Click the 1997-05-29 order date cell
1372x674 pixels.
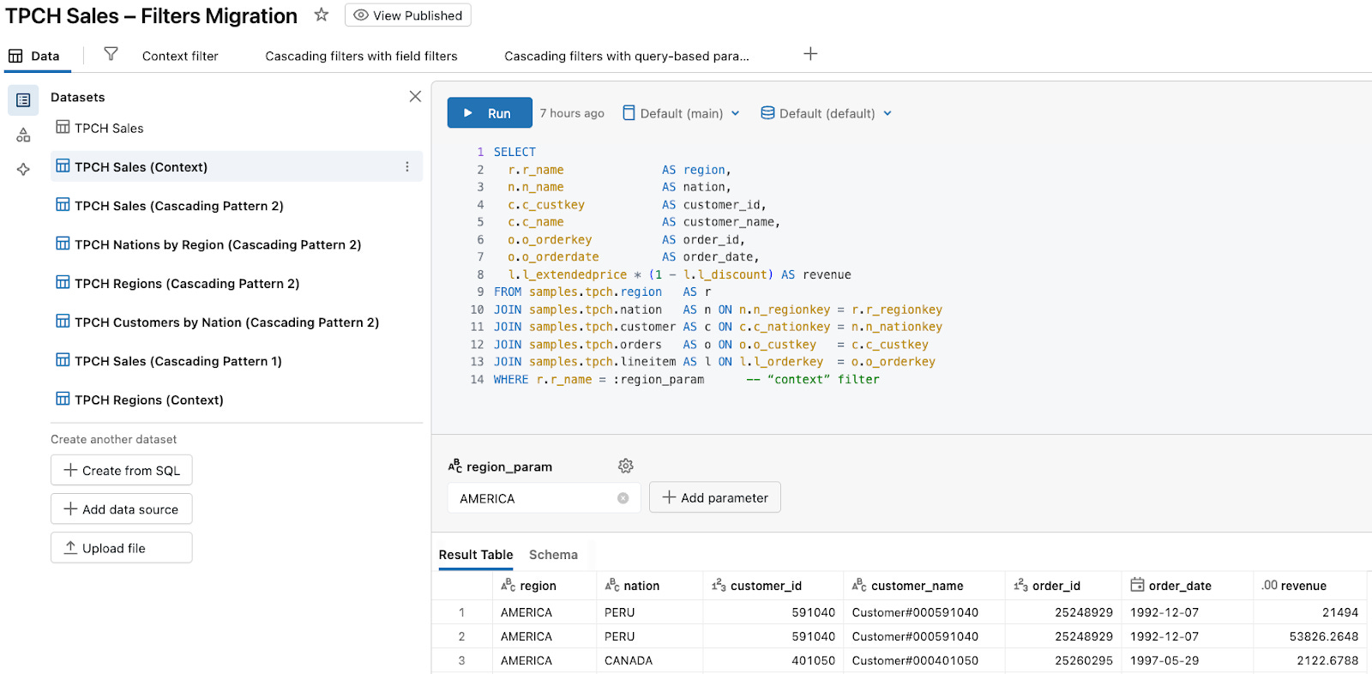pos(1188,660)
